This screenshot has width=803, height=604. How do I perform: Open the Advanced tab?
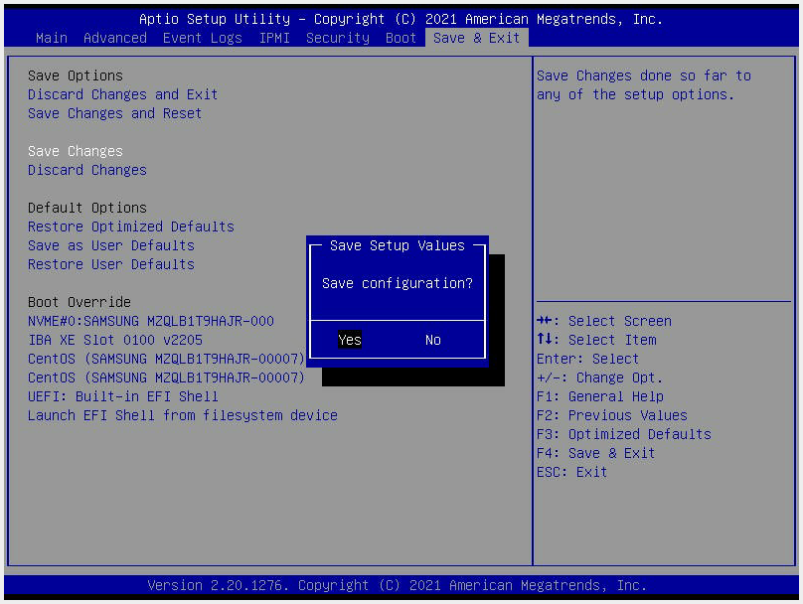pyautogui.click(x=115, y=38)
